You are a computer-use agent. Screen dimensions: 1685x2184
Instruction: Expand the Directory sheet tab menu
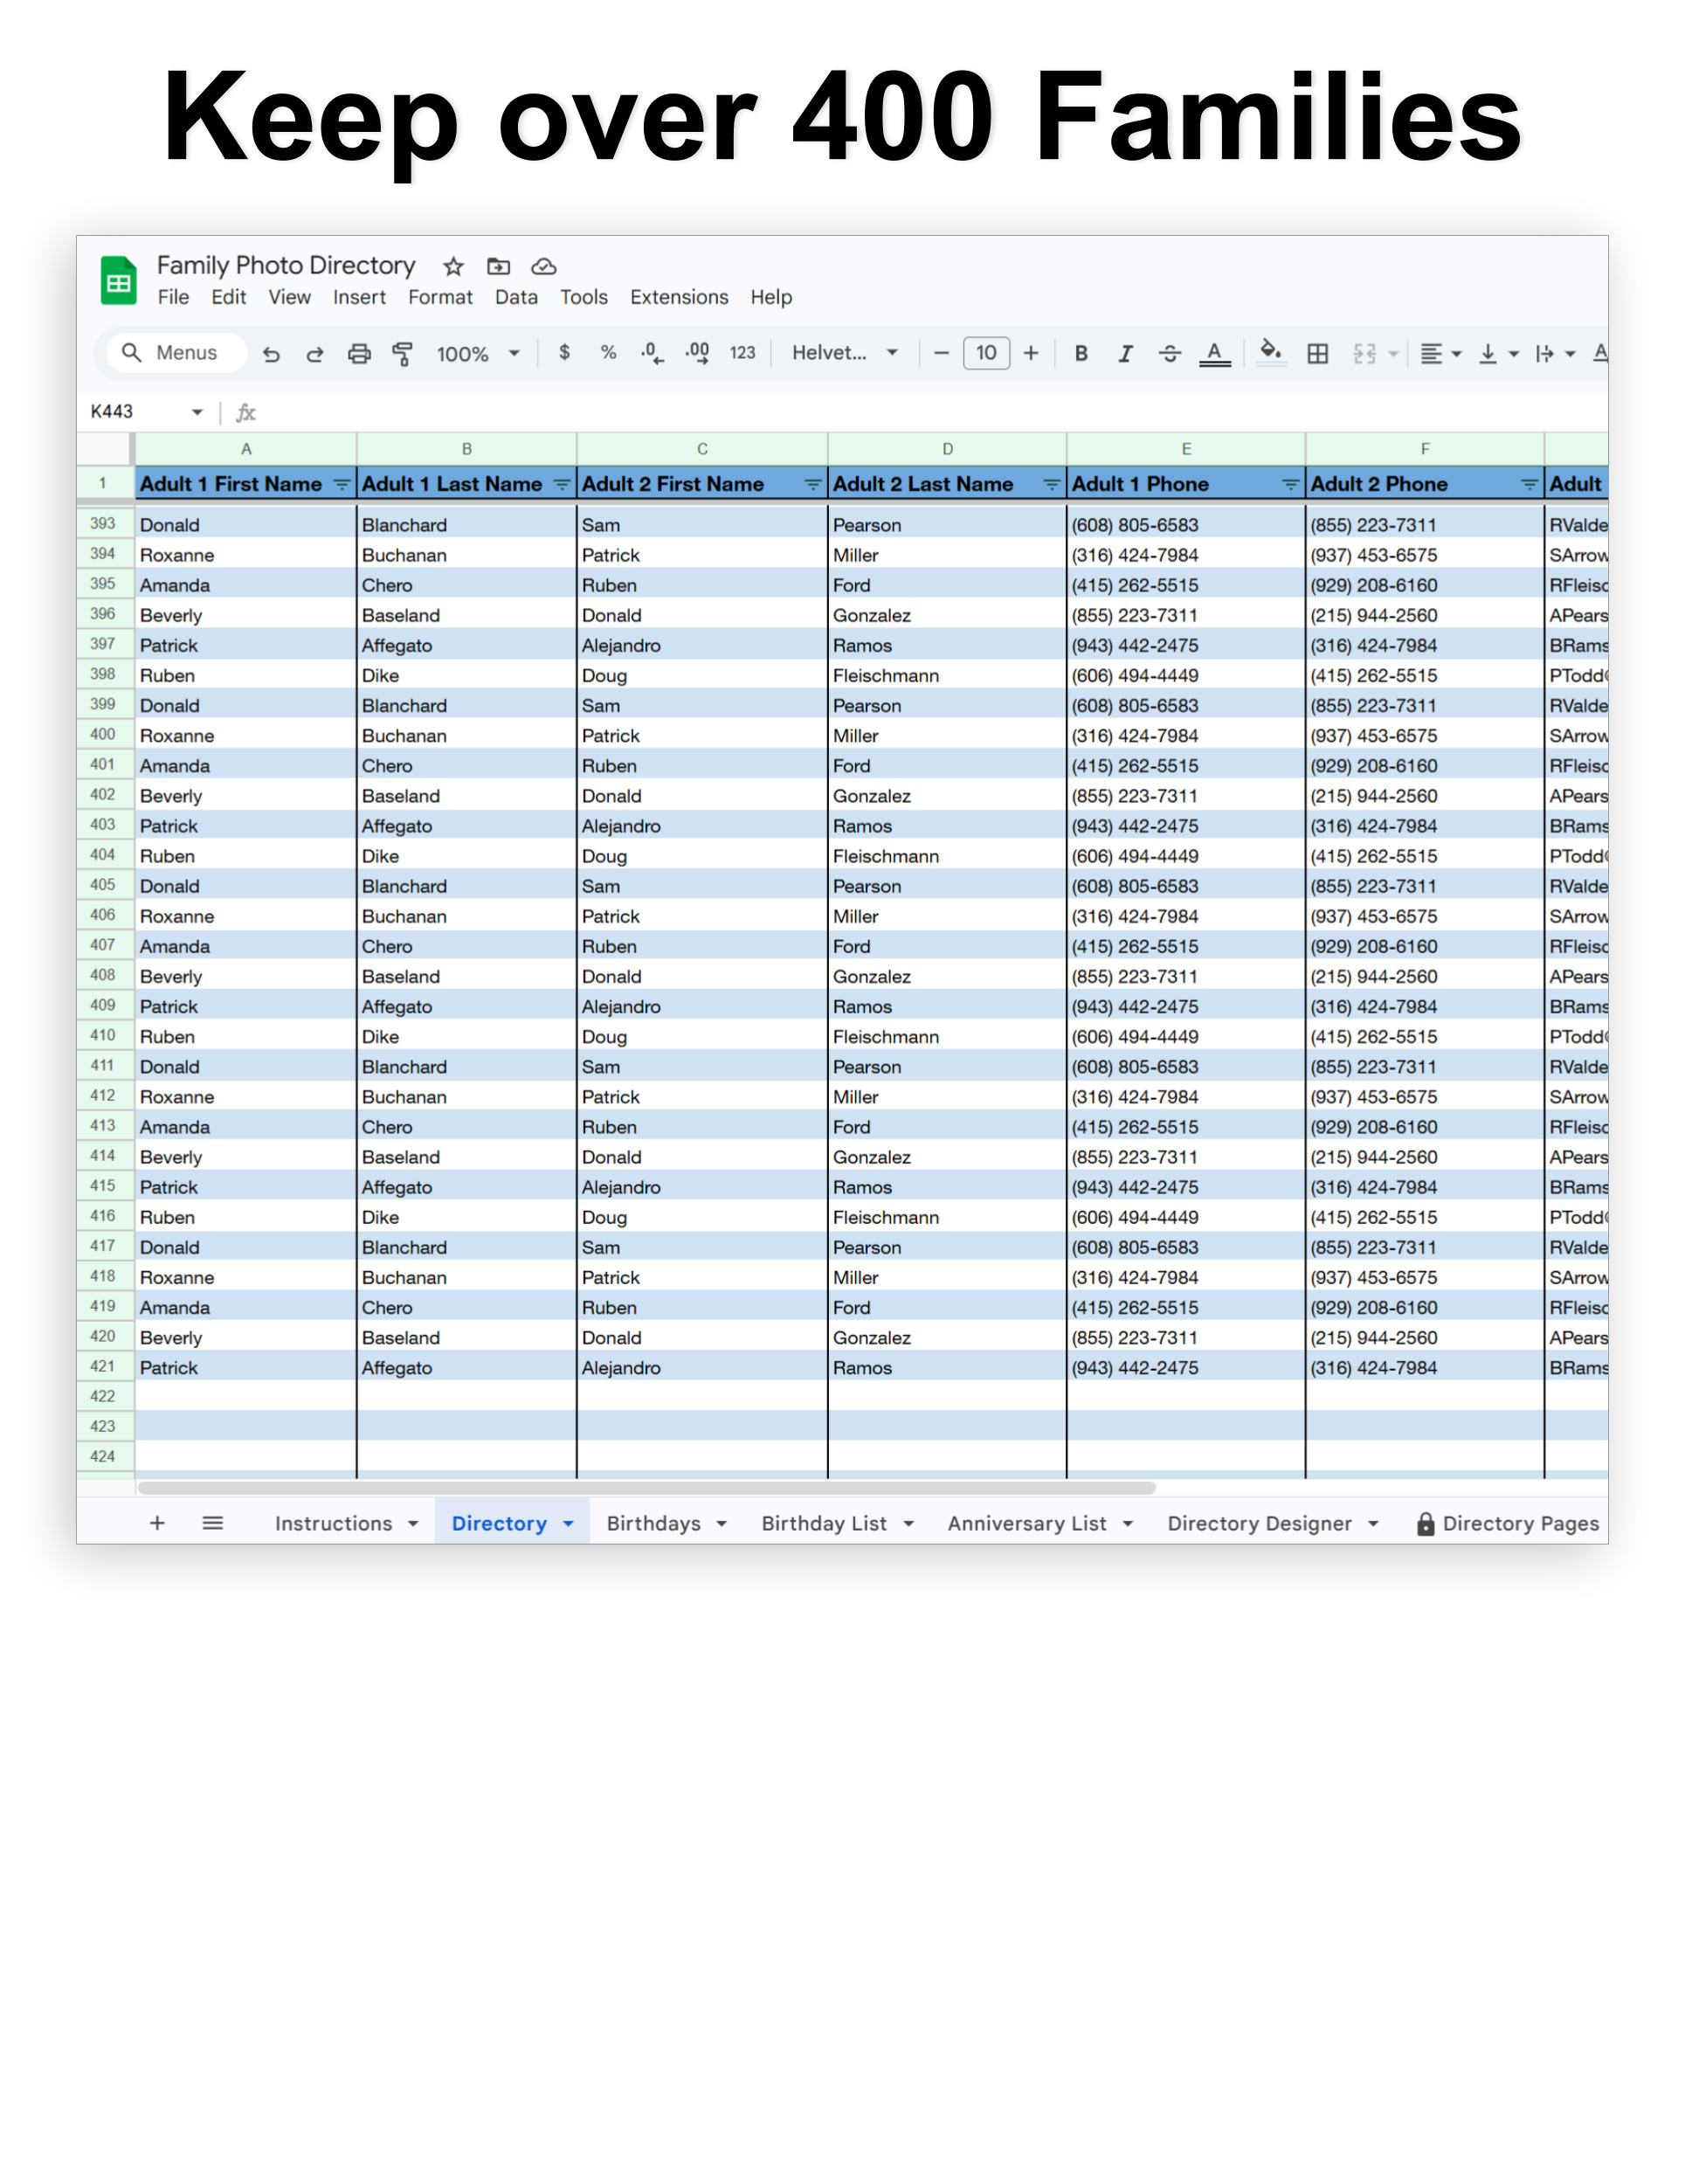tap(566, 1522)
